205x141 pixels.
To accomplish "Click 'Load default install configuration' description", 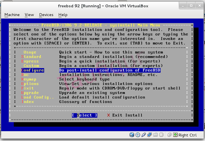I will click(x=102, y=97).
